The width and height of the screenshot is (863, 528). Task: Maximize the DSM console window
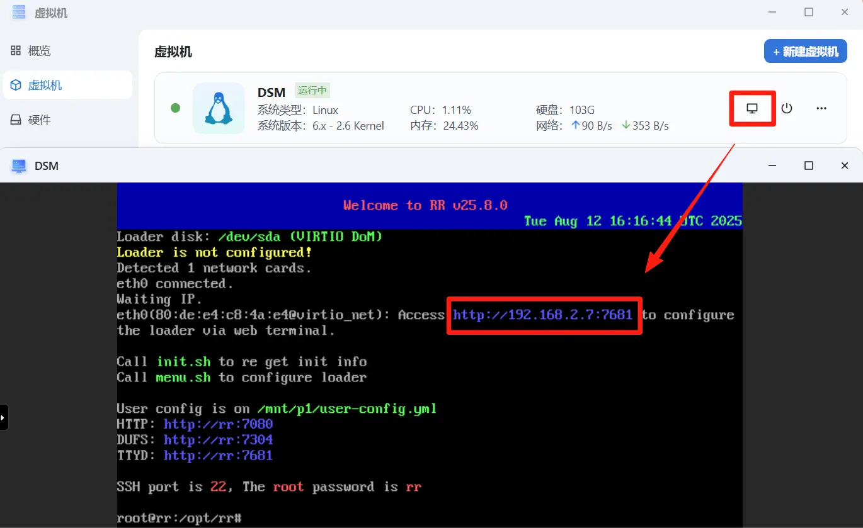(809, 166)
